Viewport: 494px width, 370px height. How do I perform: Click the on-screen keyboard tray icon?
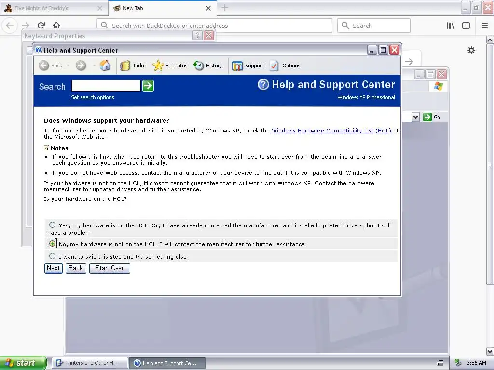click(440, 363)
